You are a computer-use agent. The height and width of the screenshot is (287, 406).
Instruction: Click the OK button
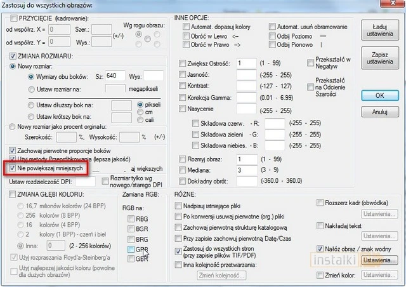pyautogui.click(x=379, y=95)
